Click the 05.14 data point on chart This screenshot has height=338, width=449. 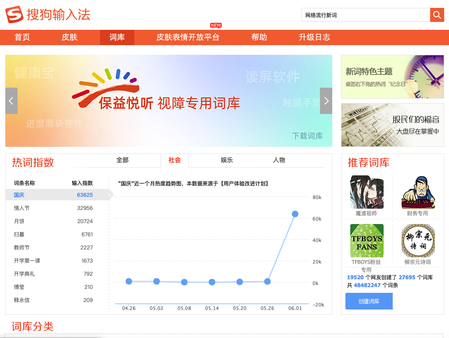(x=212, y=282)
